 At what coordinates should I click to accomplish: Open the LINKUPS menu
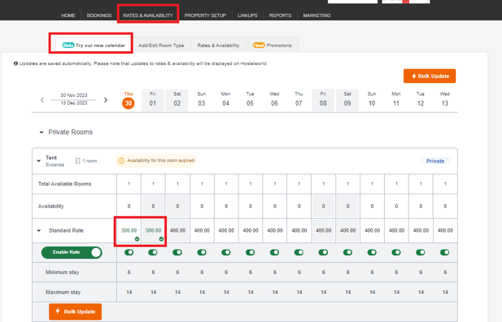247,15
